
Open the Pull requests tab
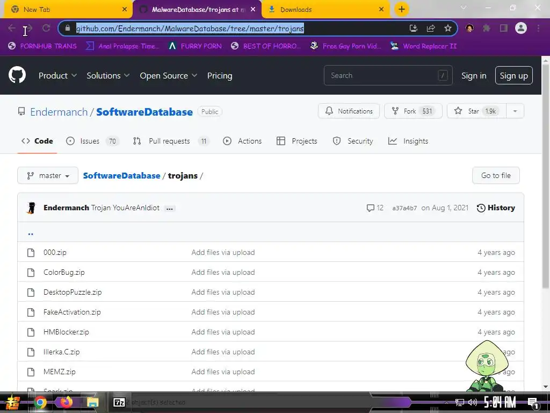click(171, 141)
